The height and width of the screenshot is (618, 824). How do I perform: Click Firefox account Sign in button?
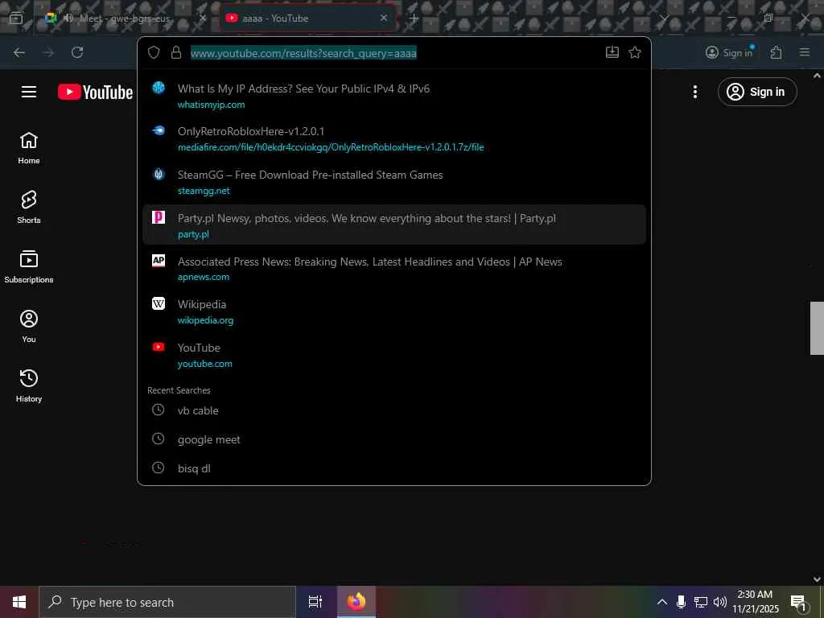tap(729, 52)
